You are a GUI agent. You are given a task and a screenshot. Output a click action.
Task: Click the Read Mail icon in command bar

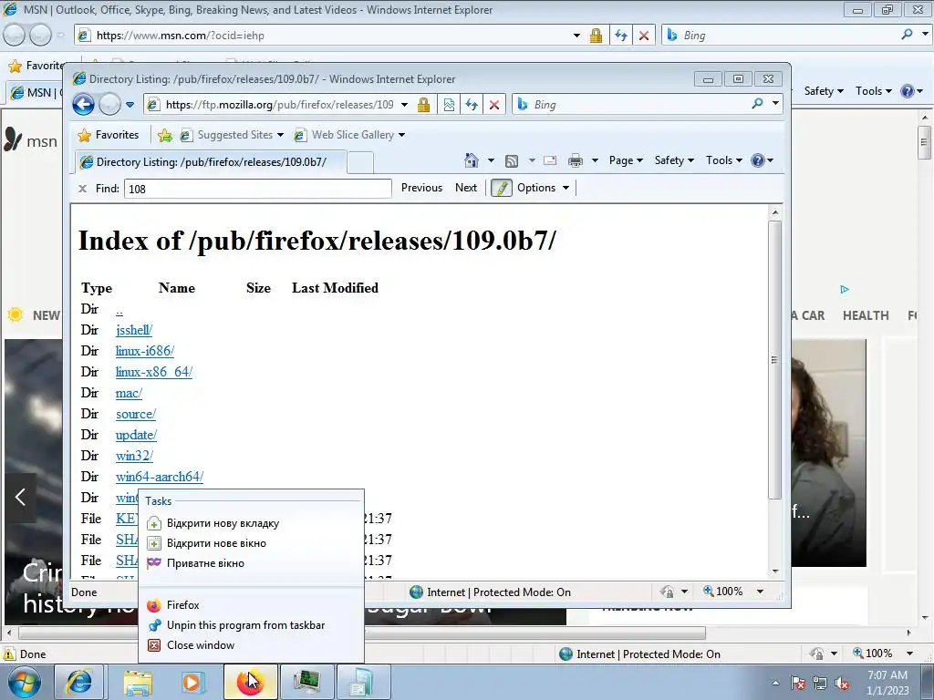[550, 160]
